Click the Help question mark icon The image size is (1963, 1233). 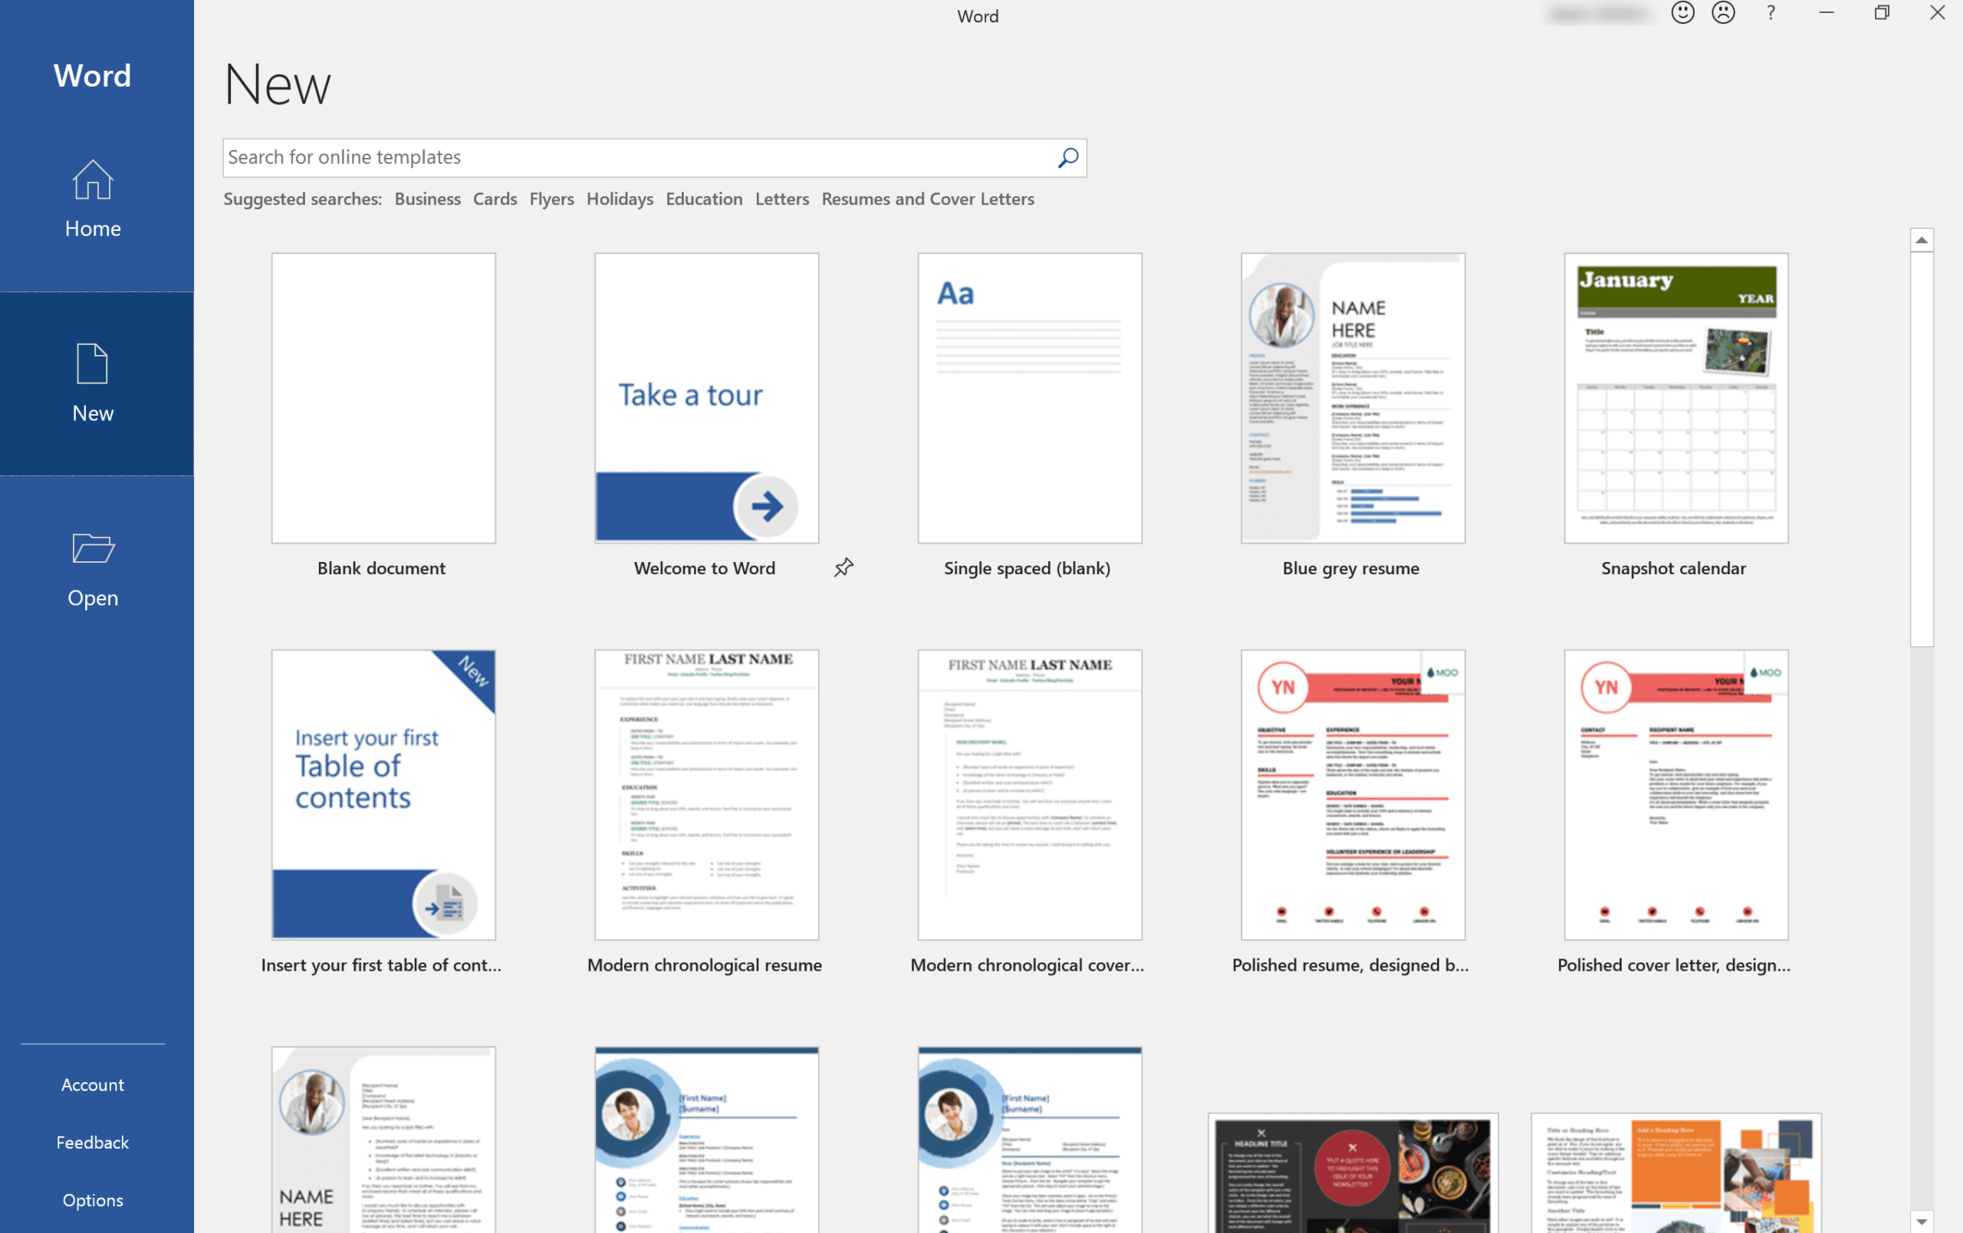(x=1771, y=15)
